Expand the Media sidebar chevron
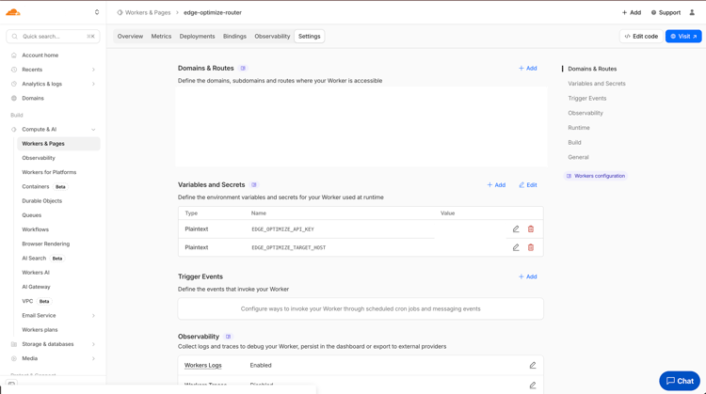The height and width of the screenshot is (394, 706). point(93,358)
